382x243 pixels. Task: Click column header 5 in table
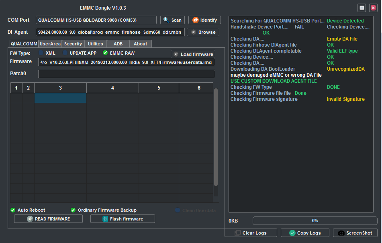[159, 88]
